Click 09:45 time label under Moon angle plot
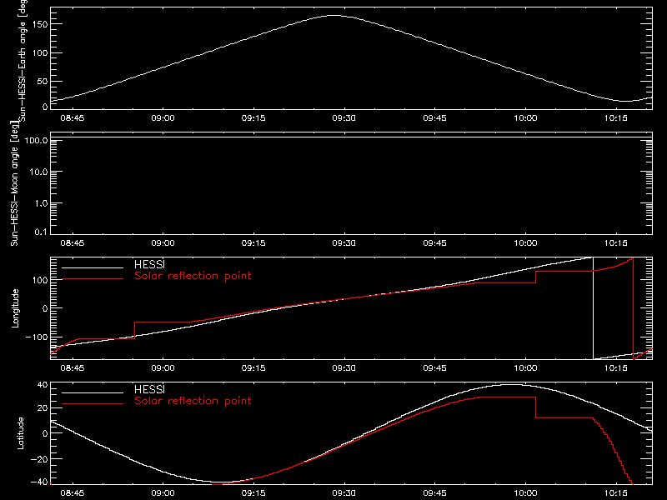667x500 pixels. tap(434, 242)
